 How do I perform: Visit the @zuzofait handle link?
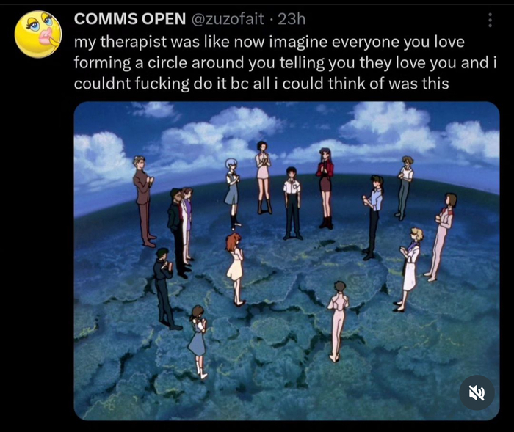[x=227, y=18]
